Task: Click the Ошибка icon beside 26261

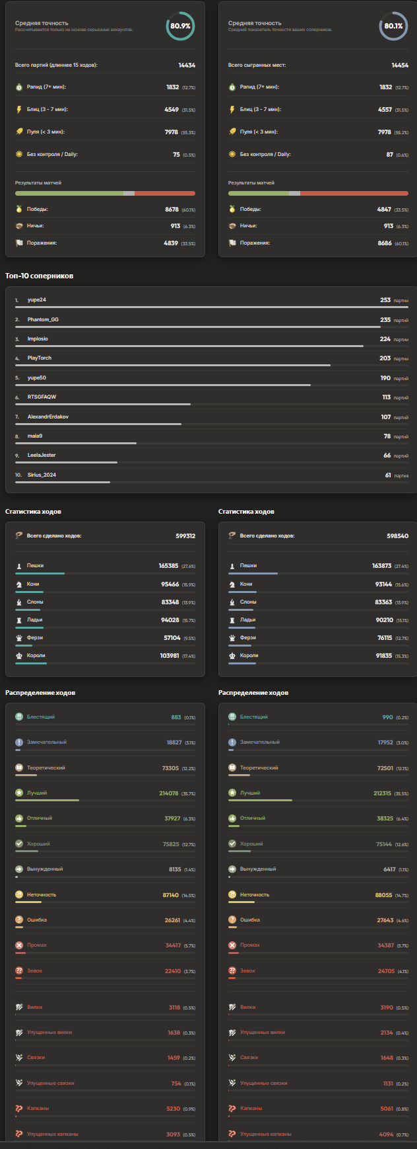Action: tap(19, 920)
